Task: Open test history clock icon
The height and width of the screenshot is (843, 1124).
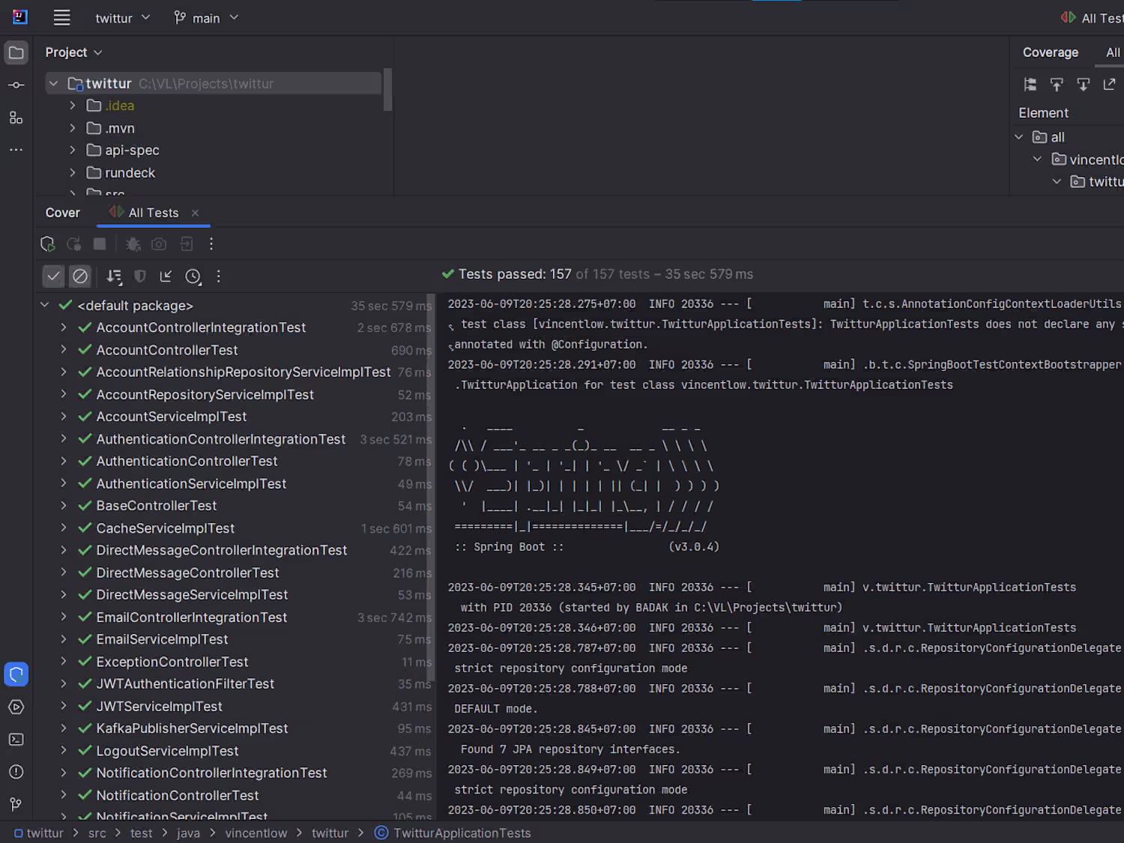Action: [193, 277]
